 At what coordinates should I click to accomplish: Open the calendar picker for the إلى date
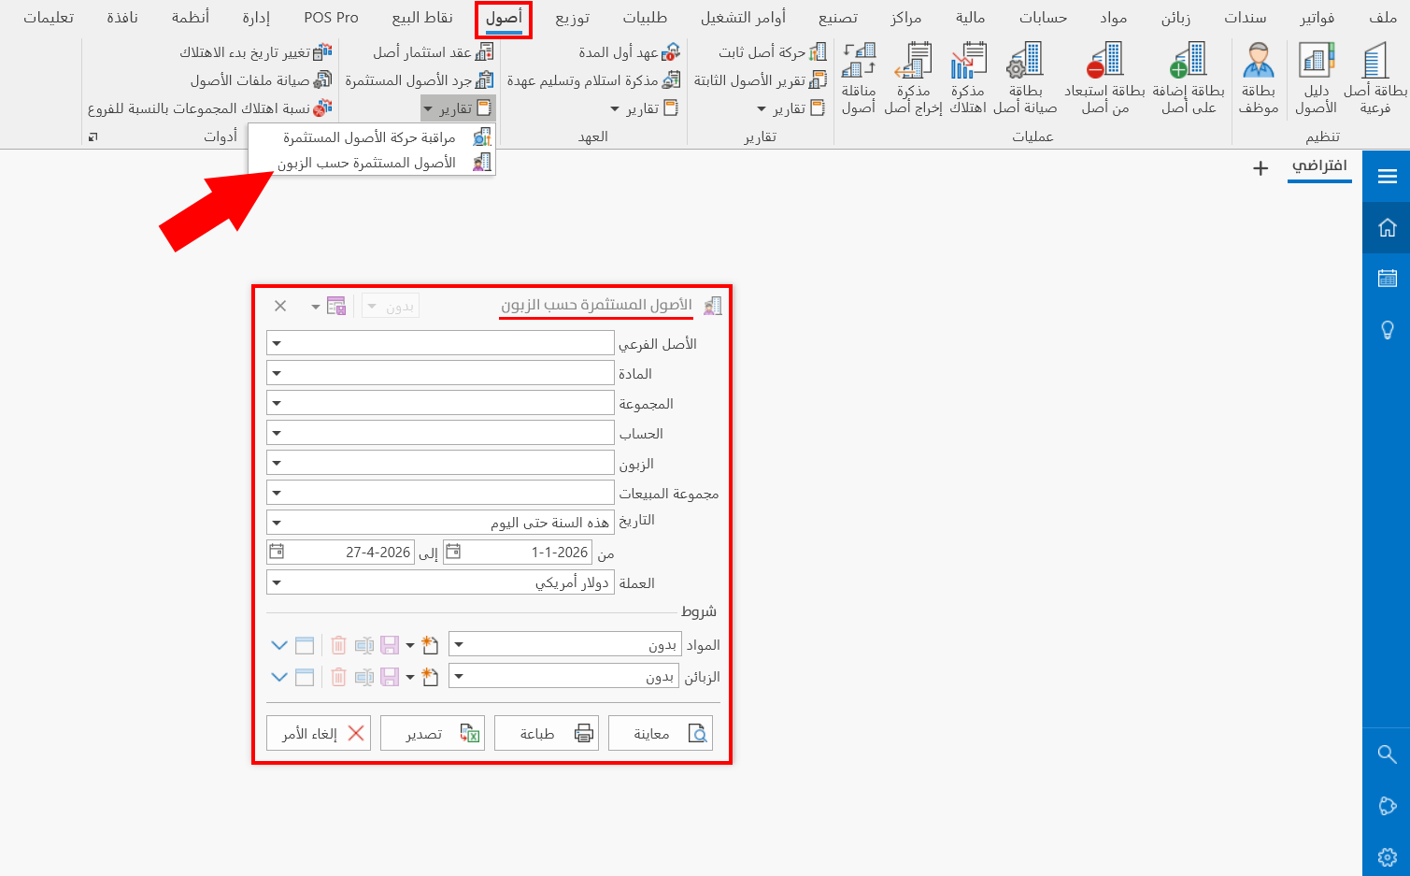point(277,552)
